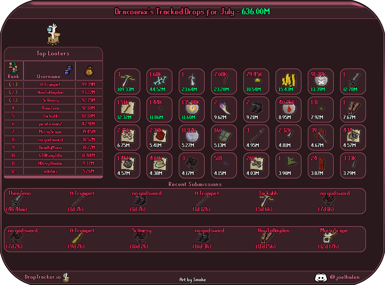385x285 pixels.
Task: Select the 'DeadlyMoon' leaderboard row
Action: (x=53, y=148)
